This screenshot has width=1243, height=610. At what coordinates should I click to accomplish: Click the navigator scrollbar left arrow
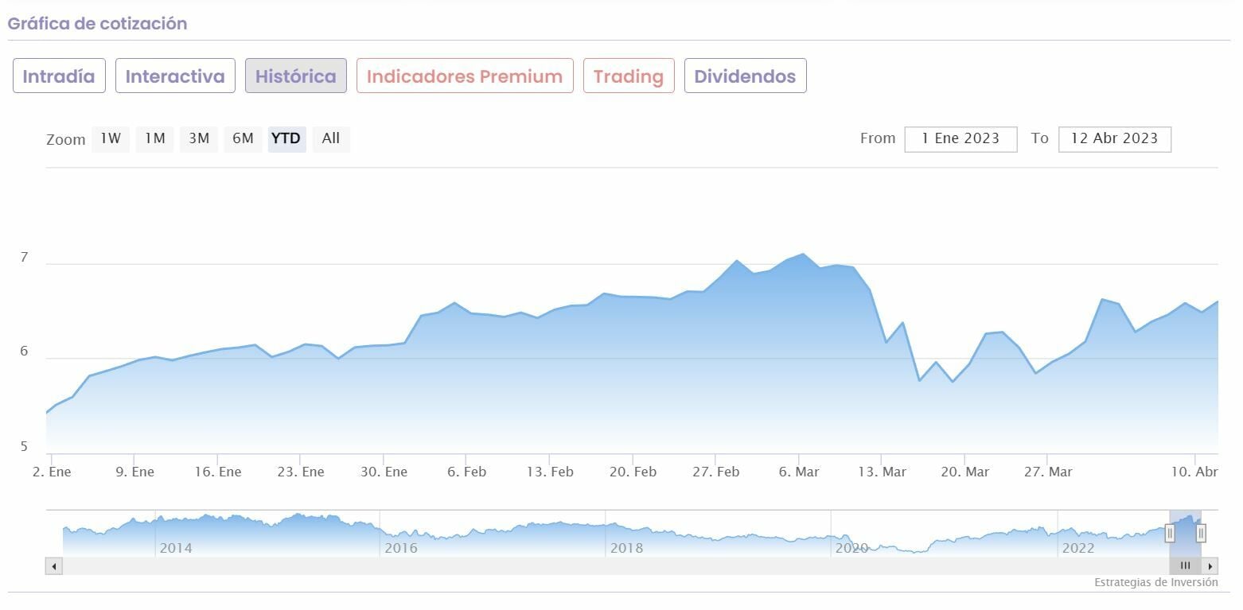(x=54, y=566)
